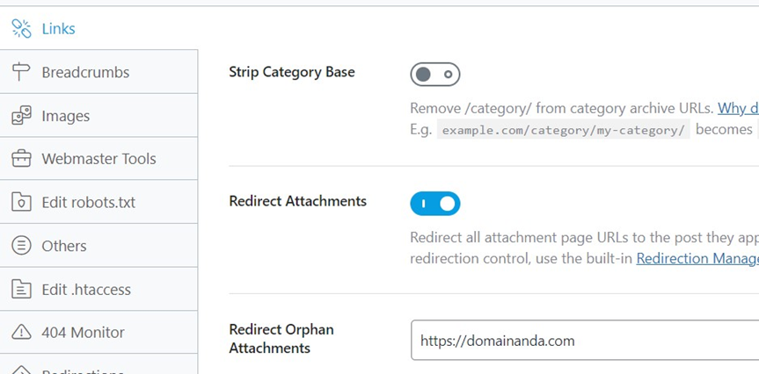Viewport: 759px width, 374px height.
Task: Click the Webmaster Tools toolbox icon
Action: click(21, 159)
